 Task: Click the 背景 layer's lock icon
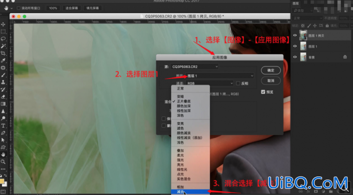[x=345, y=57]
